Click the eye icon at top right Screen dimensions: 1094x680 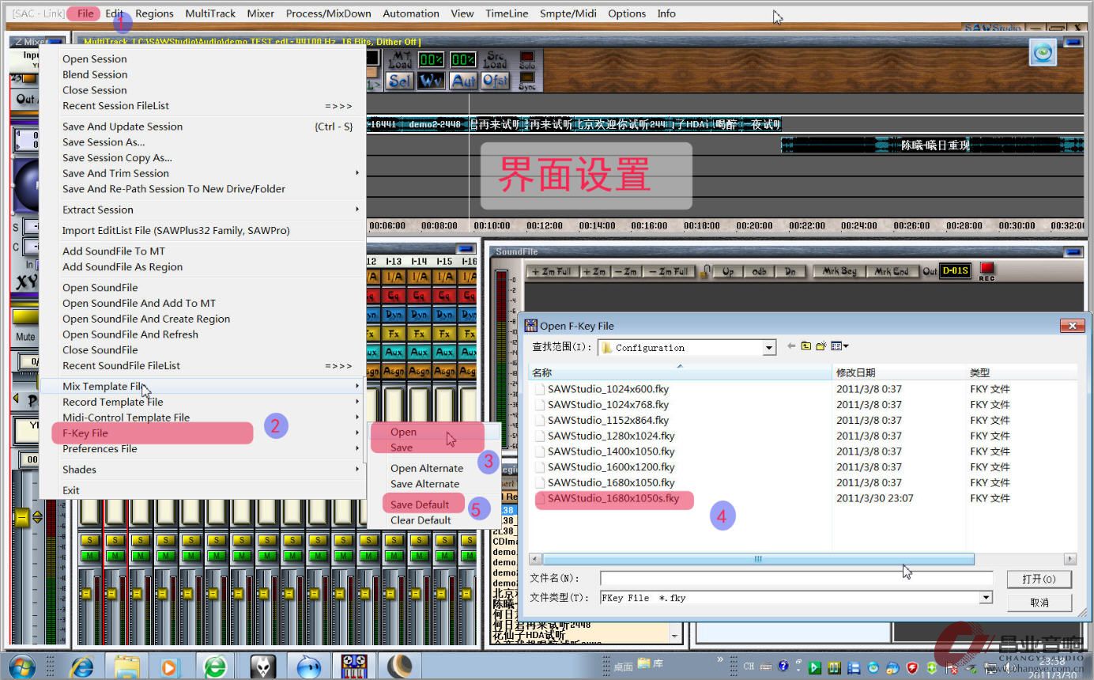tap(1043, 53)
